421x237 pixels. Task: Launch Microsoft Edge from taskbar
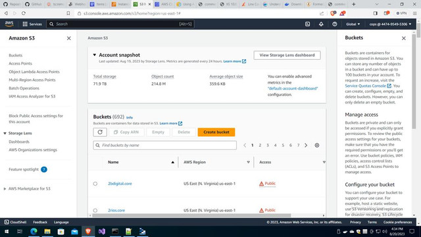click(34, 231)
